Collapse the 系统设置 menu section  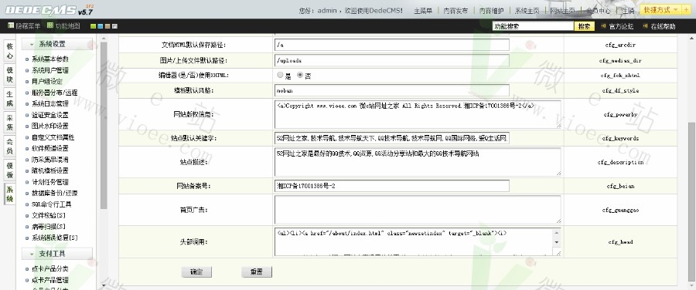tap(57, 44)
